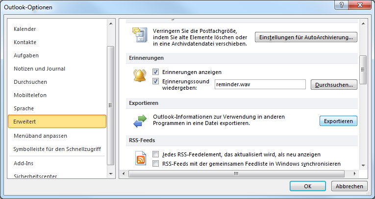Image resolution: width=375 pixels, height=199 pixels.
Task: Click the Exportieren section header
Action: tap(242, 103)
